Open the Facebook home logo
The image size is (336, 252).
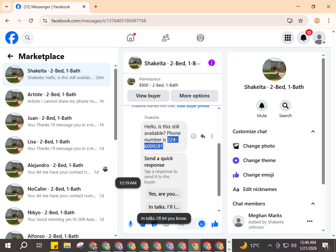pyautogui.click(x=12, y=38)
